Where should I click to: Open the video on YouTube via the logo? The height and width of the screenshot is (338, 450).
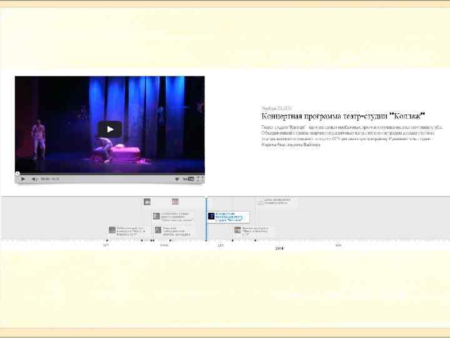pos(189,179)
